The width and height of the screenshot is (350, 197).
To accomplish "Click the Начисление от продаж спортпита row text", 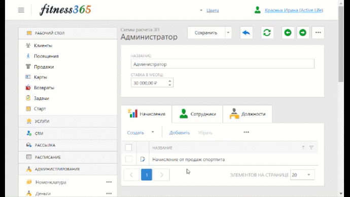I will point(188,159).
